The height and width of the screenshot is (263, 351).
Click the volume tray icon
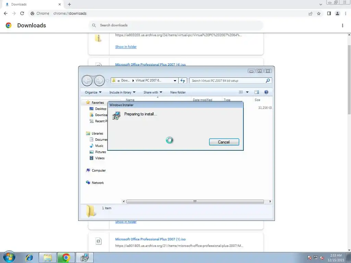322,258
